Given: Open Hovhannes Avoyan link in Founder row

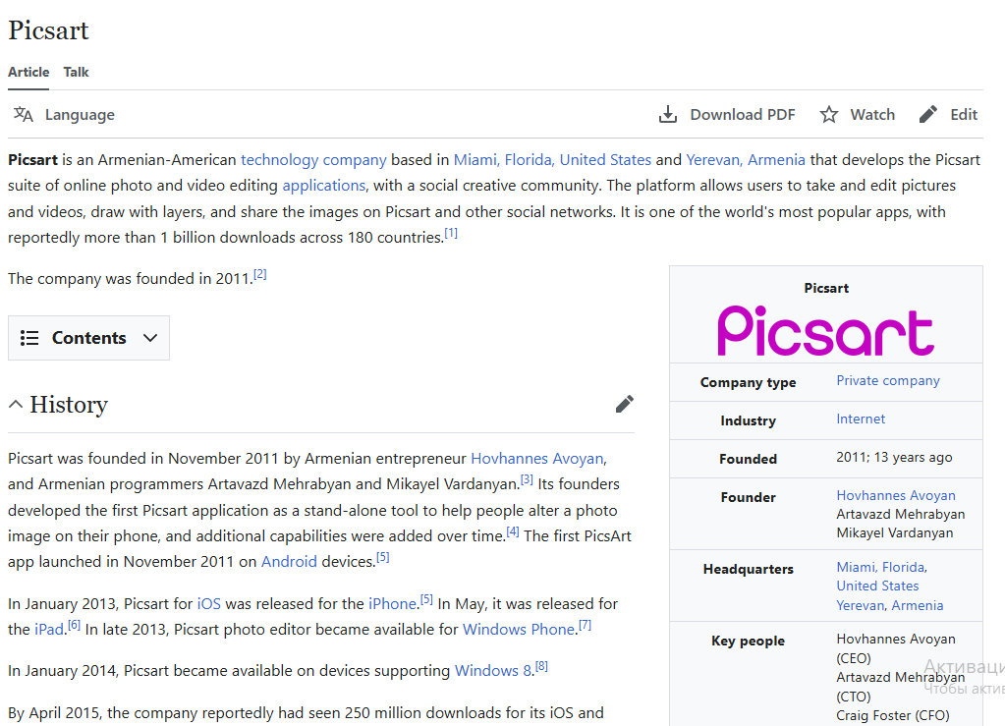Looking at the screenshot, I should [895, 495].
